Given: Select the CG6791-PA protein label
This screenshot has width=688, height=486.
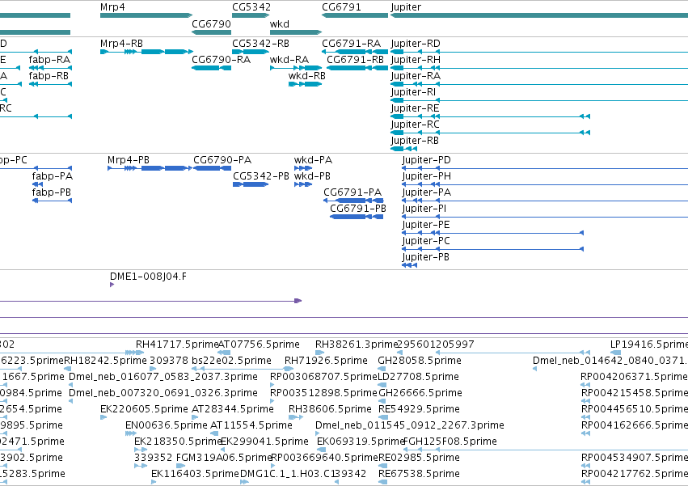Looking at the screenshot, I should 352,192.
